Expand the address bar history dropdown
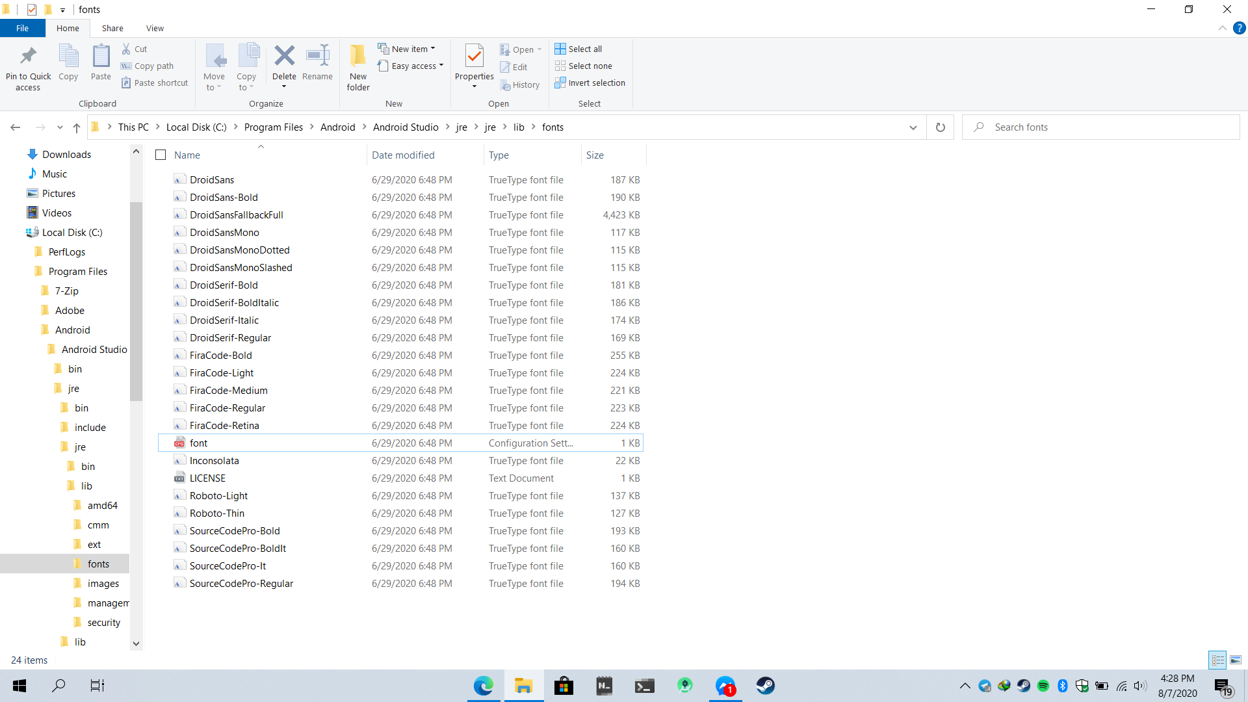The image size is (1248, 702). pyautogui.click(x=913, y=127)
